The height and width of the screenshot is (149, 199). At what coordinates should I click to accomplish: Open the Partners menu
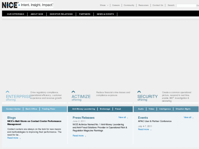[x=85, y=14]
